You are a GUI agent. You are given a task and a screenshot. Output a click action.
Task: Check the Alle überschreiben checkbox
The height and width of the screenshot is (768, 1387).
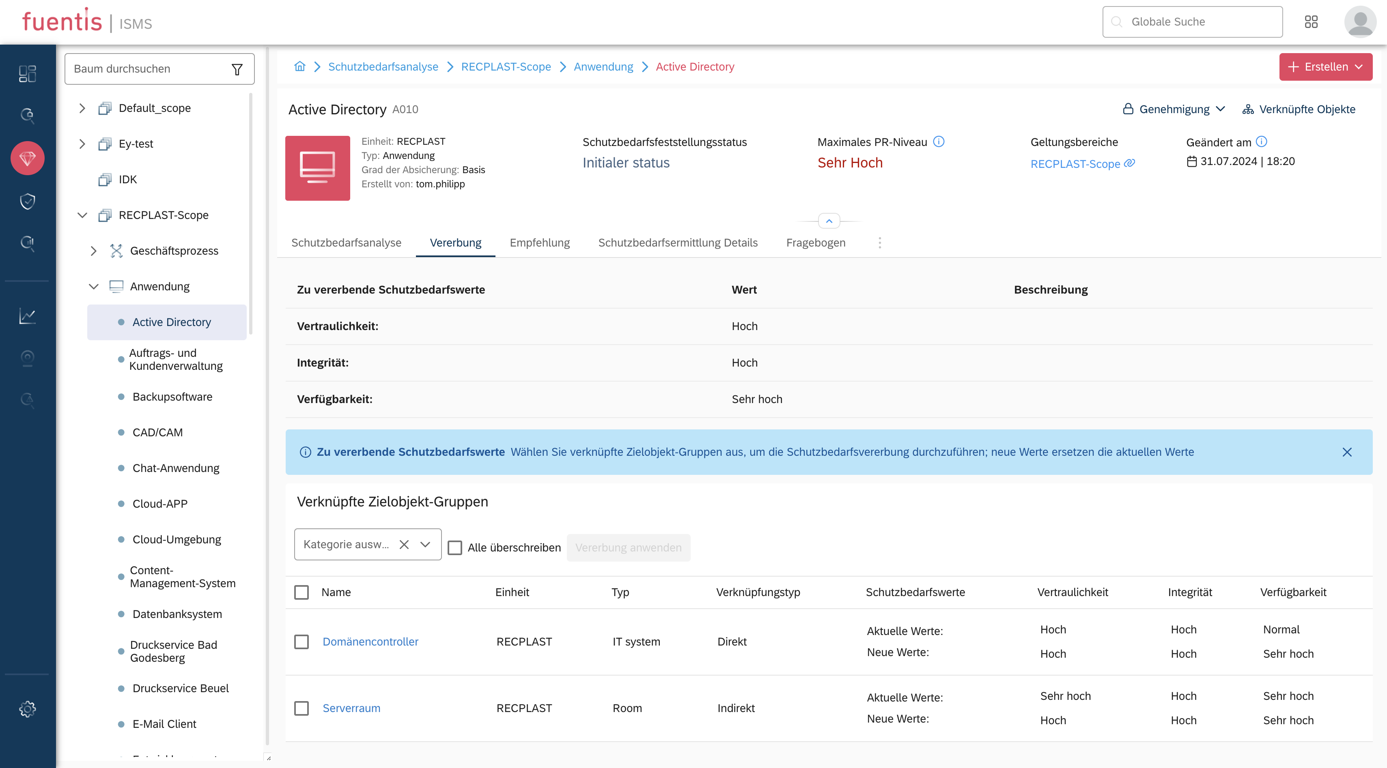tap(455, 548)
